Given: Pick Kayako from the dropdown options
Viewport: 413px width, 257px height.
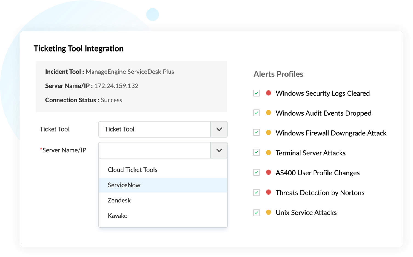Looking at the screenshot, I should (x=118, y=216).
